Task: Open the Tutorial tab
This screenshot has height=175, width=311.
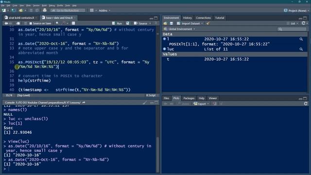Action: [x=220, y=17]
